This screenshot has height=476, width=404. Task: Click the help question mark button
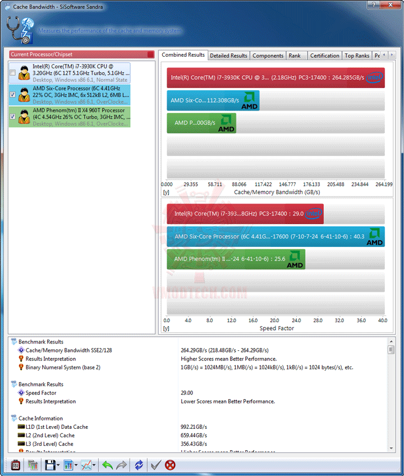(x=374, y=4)
